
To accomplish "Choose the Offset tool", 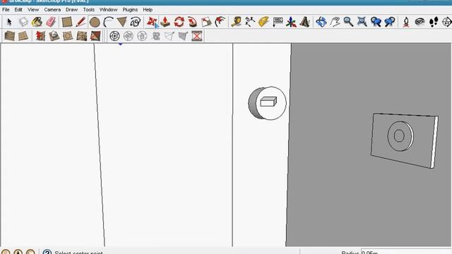I will pos(220,22).
